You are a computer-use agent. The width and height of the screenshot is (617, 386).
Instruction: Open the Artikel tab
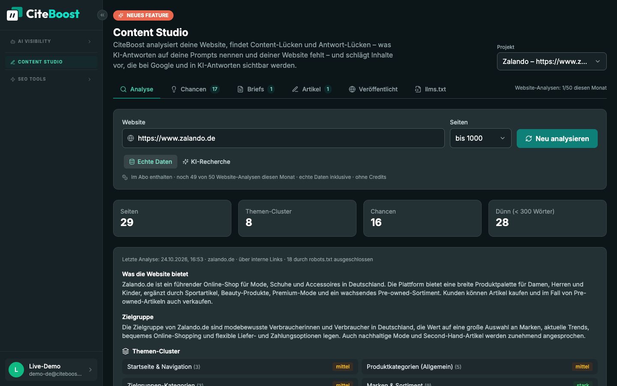tap(311, 89)
